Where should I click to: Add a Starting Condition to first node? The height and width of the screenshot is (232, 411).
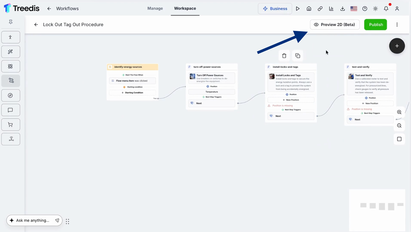132,93
